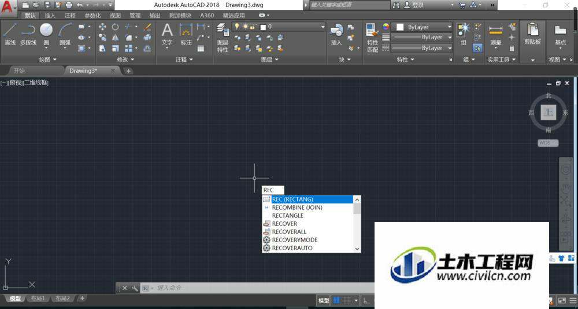Add a new drawing tab with plus button
The image size is (578, 309).
click(x=128, y=70)
